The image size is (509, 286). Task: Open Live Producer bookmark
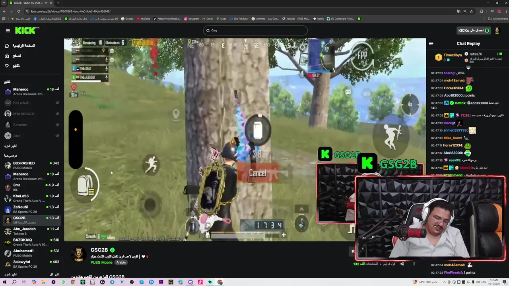tap(239, 19)
